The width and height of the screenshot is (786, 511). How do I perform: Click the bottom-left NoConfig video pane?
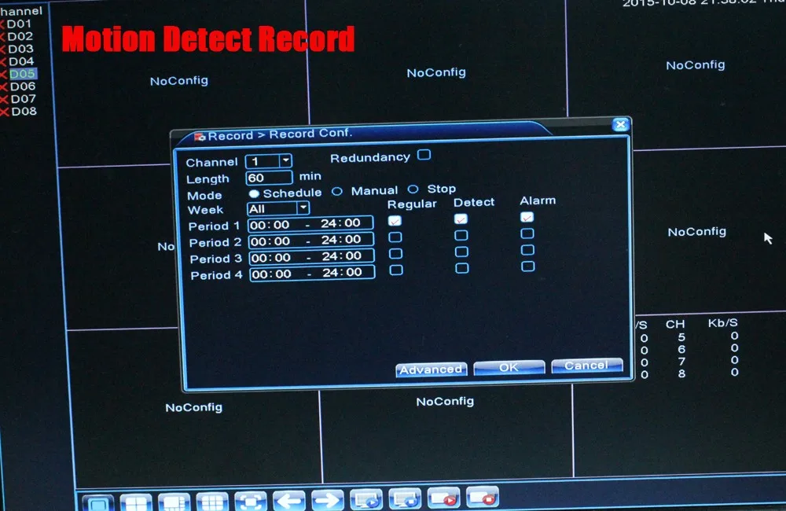(x=194, y=407)
